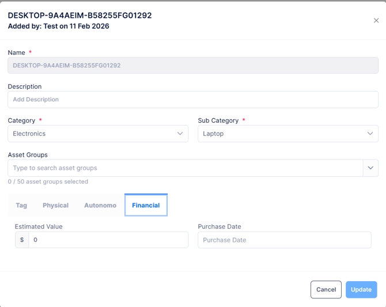Switch to the Physical tab
This screenshot has width=386, height=307.
tap(55, 205)
